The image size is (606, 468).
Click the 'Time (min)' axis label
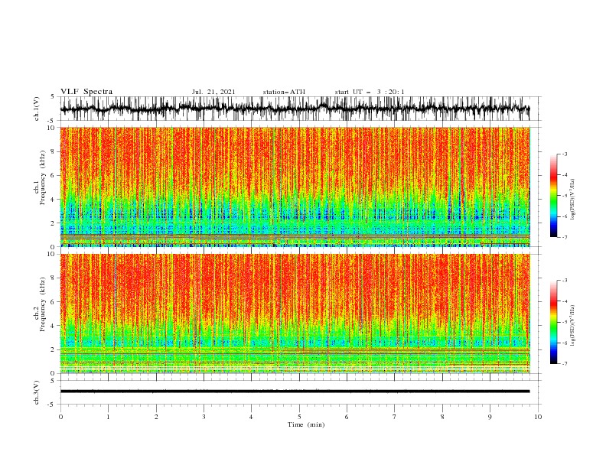[306, 424]
